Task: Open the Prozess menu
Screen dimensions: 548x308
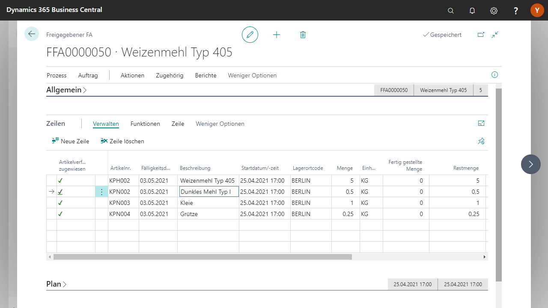Action: pyautogui.click(x=57, y=75)
